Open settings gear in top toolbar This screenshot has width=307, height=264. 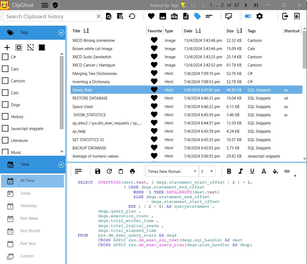259,16
